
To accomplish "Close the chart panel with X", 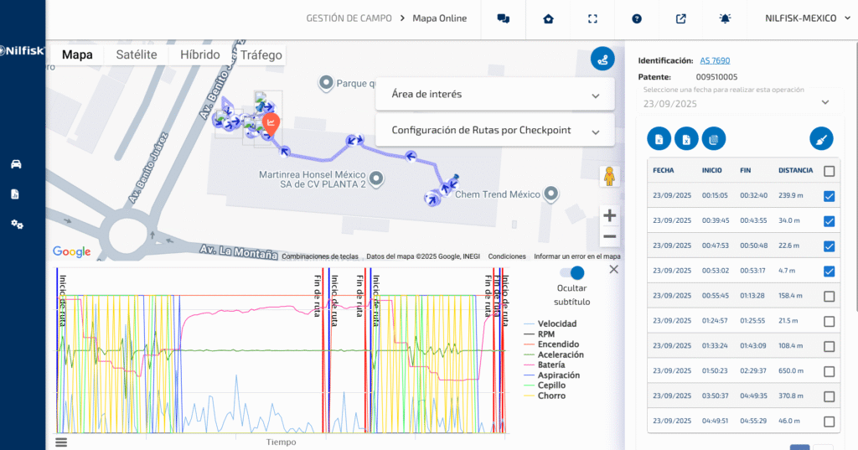I will pos(613,269).
